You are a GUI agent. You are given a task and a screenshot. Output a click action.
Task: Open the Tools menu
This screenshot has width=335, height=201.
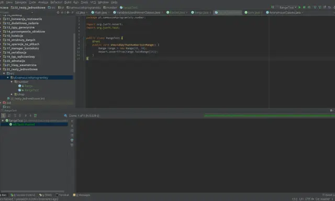[84, 2]
